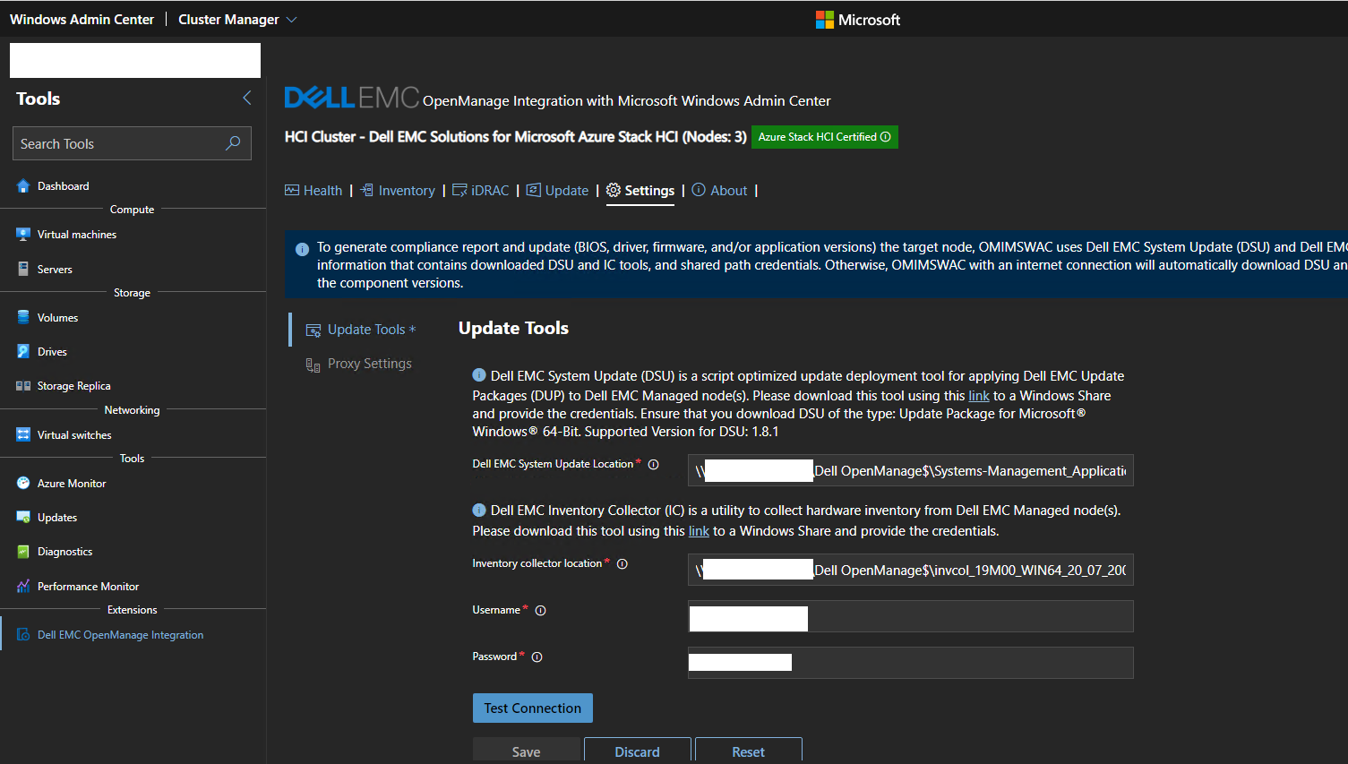The width and height of the screenshot is (1348, 764).
Task: Click the Virtual machines icon
Action: click(x=23, y=235)
